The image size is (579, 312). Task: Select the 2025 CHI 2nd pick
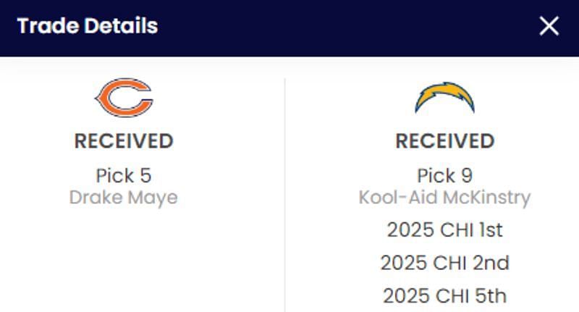[x=444, y=262]
